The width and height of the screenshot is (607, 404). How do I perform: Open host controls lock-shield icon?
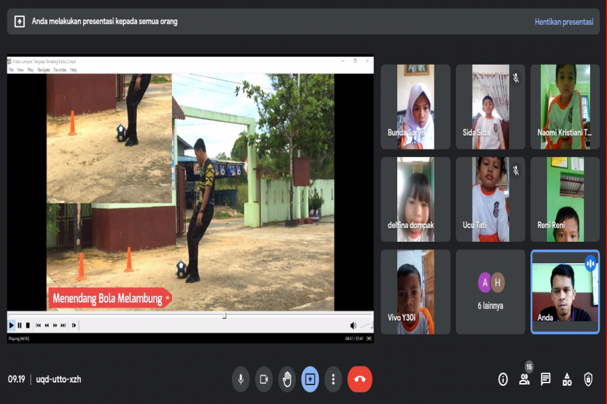tap(588, 379)
